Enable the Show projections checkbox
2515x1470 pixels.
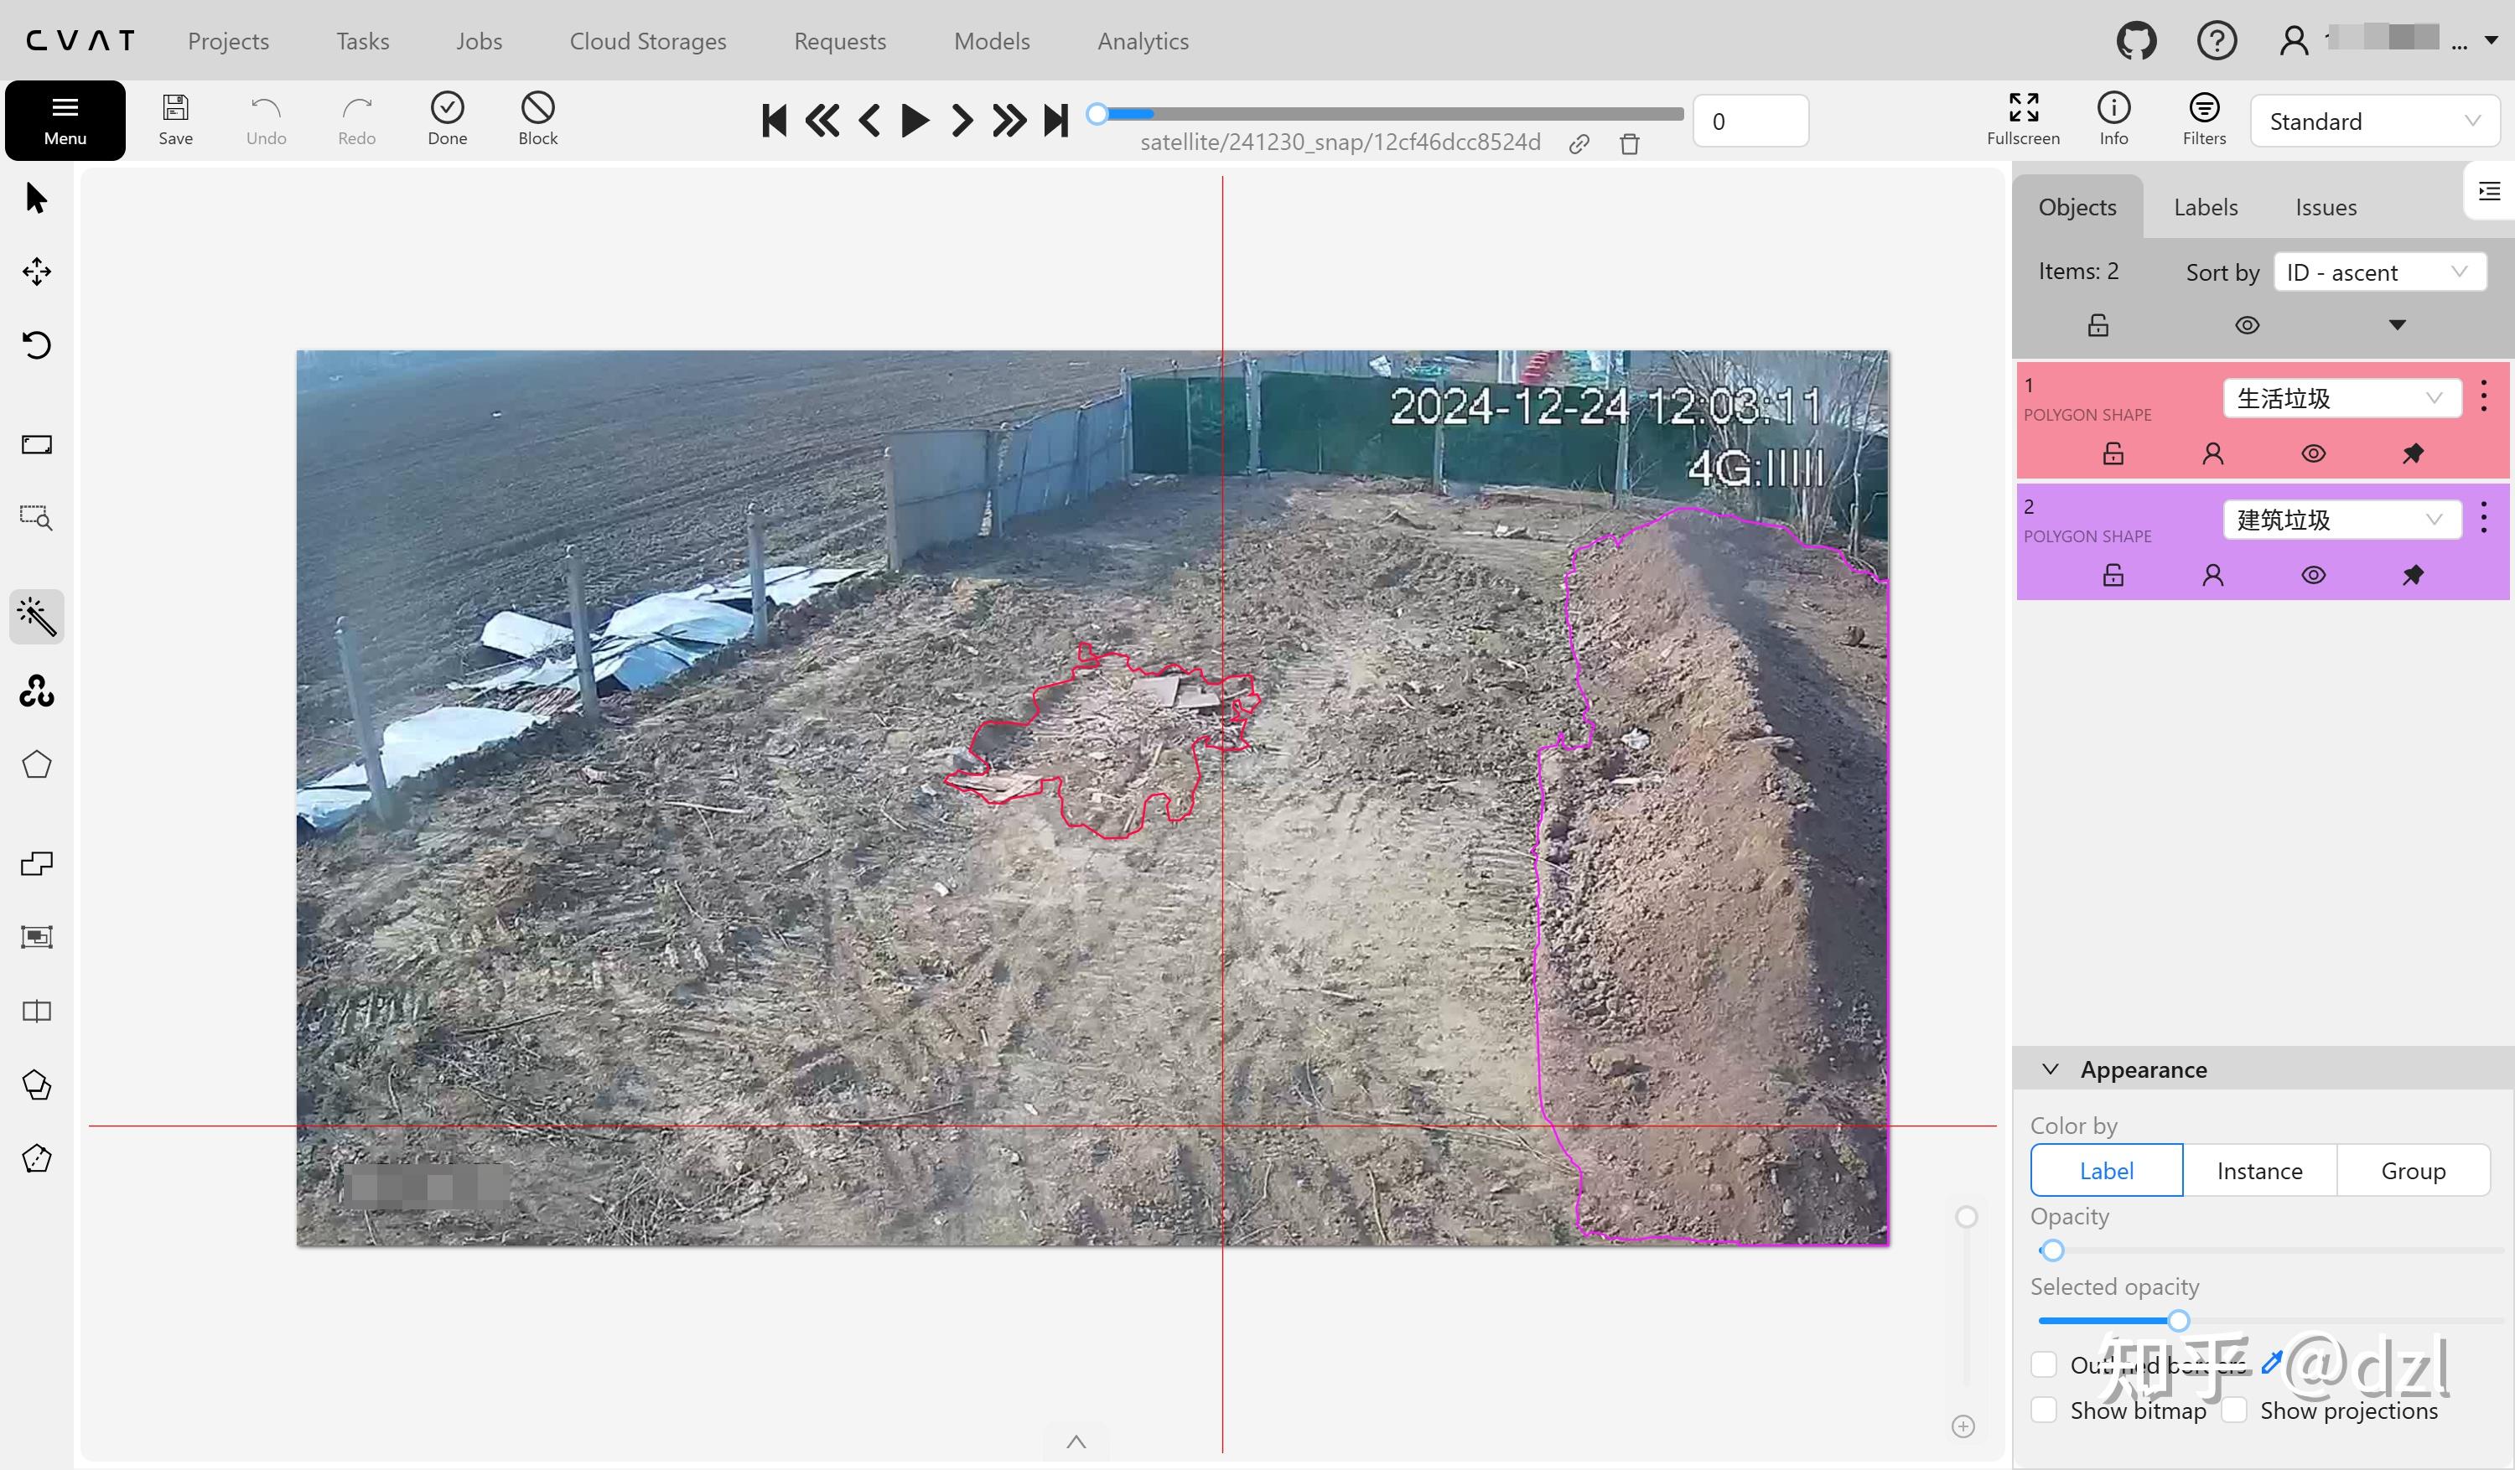point(2233,1410)
